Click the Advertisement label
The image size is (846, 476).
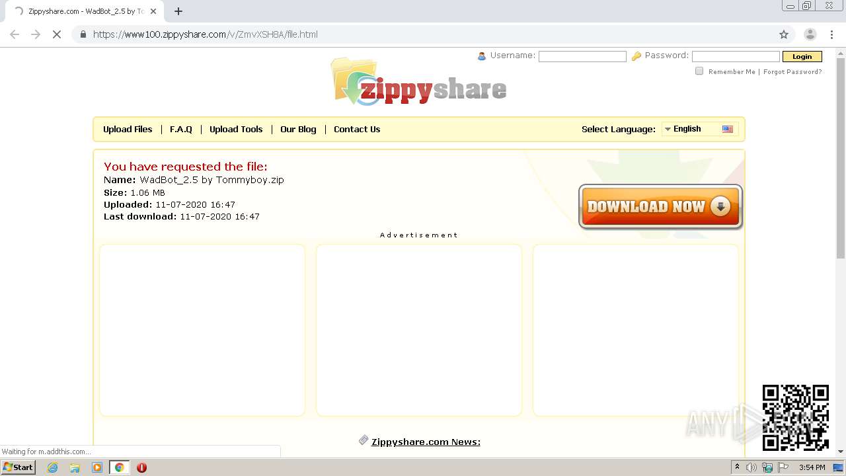(419, 235)
